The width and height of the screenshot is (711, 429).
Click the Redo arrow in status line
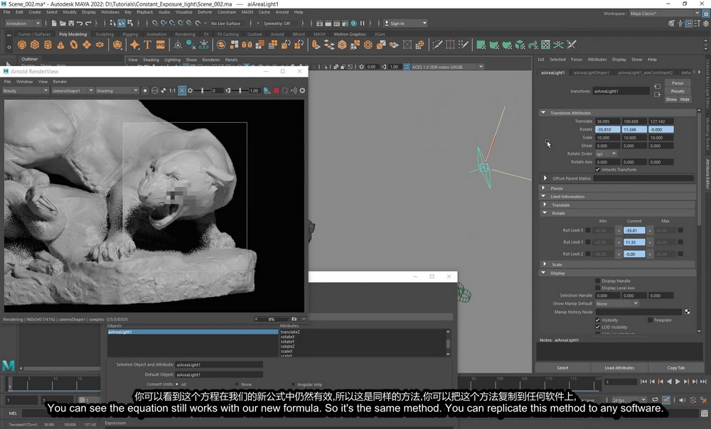(x=88, y=23)
